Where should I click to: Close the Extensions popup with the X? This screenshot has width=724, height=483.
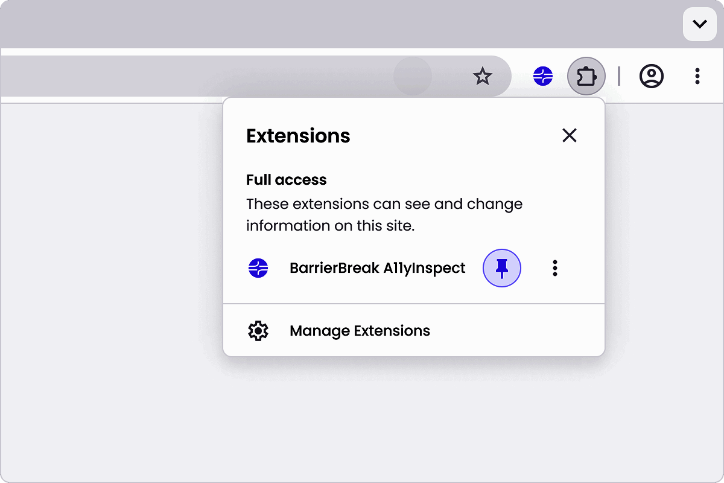coord(569,135)
